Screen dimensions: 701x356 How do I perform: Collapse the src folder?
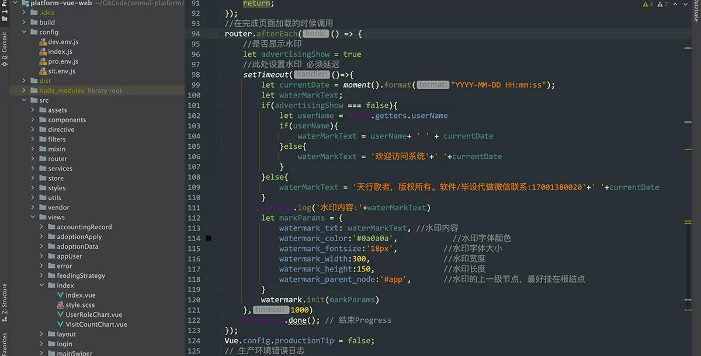23,100
